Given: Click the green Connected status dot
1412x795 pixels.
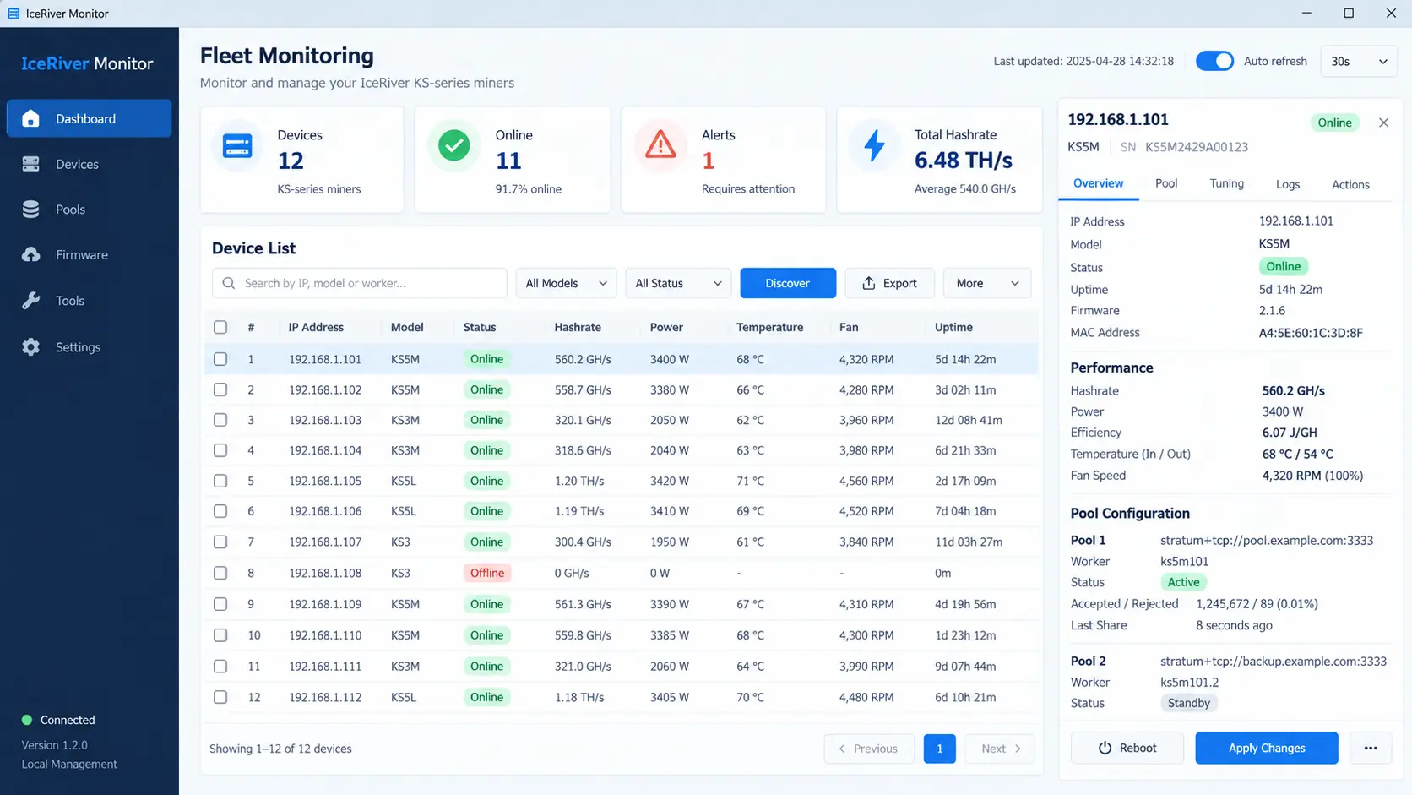Looking at the screenshot, I should [27, 720].
